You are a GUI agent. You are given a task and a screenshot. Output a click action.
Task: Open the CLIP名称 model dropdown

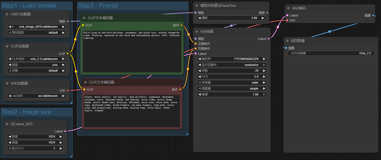click(x=37, y=59)
